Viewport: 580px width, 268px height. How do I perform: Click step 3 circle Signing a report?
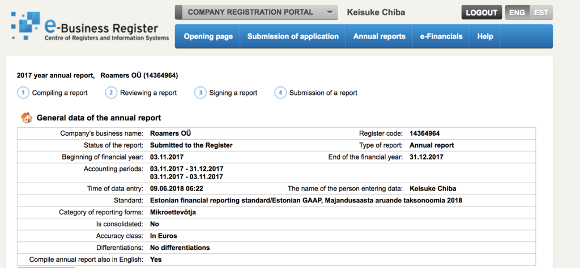pos(200,93)
